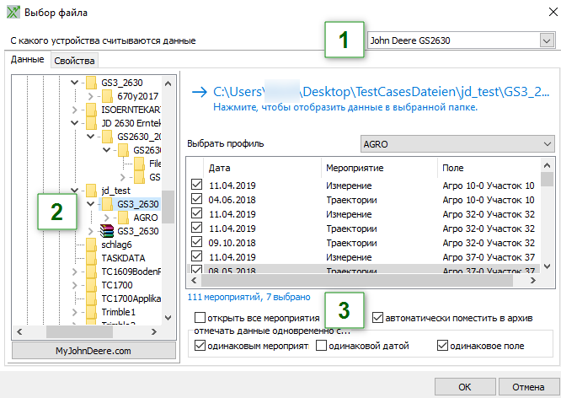Image resolution: width=561 pixels, height=398 pixels.
Task: Click 'Траектории' in the 04.06.2018 row
Action: point(351,200)
